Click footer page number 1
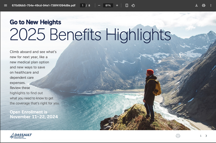216x143 pixels. click(201, 136)
